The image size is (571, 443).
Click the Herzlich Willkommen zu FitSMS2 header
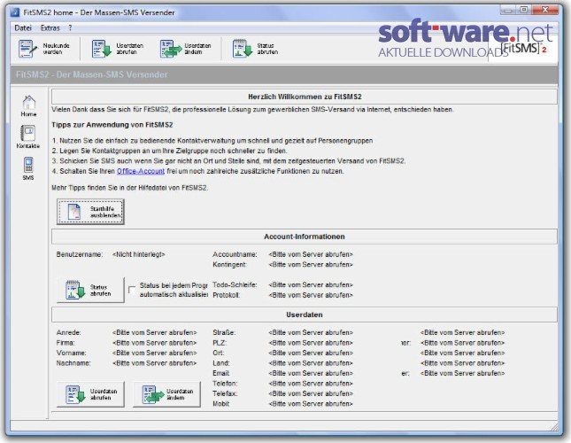[305, 97]
